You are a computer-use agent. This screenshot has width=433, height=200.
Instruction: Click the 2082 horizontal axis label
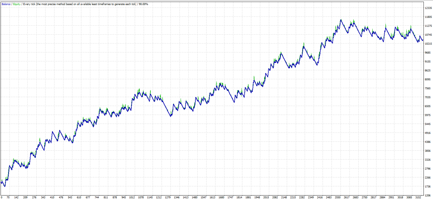click(x=275, y=198)
